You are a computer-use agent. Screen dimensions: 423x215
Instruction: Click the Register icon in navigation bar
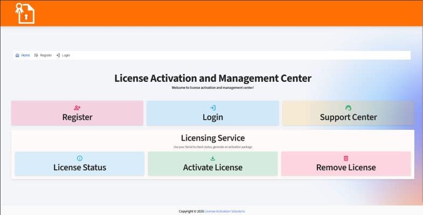pos(36,56)
